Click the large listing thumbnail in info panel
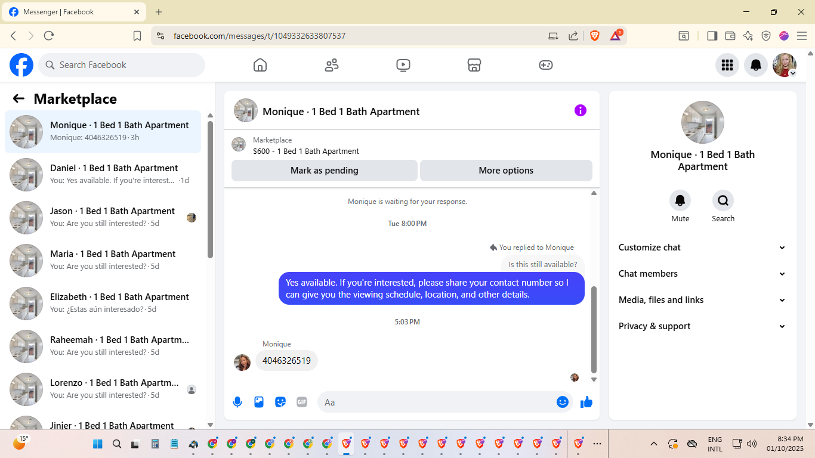Screen dimensions: 815x458 [x=703, y=122]
